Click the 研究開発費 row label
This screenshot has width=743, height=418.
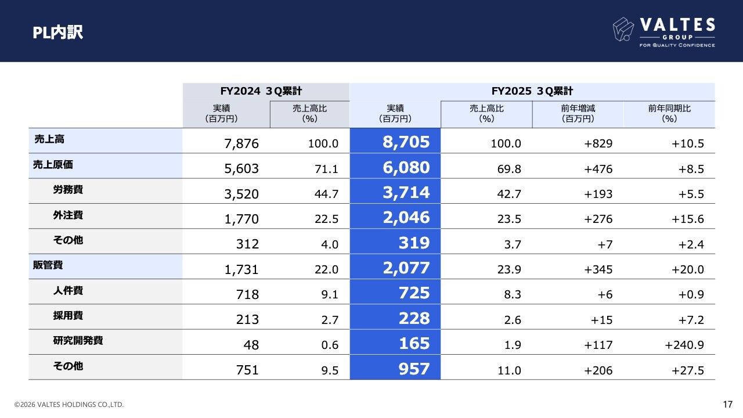coord(78,341)
